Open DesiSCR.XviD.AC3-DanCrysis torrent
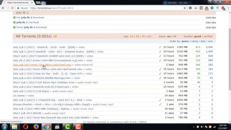Screen dimensions: 231x130 tap(41, 87)
